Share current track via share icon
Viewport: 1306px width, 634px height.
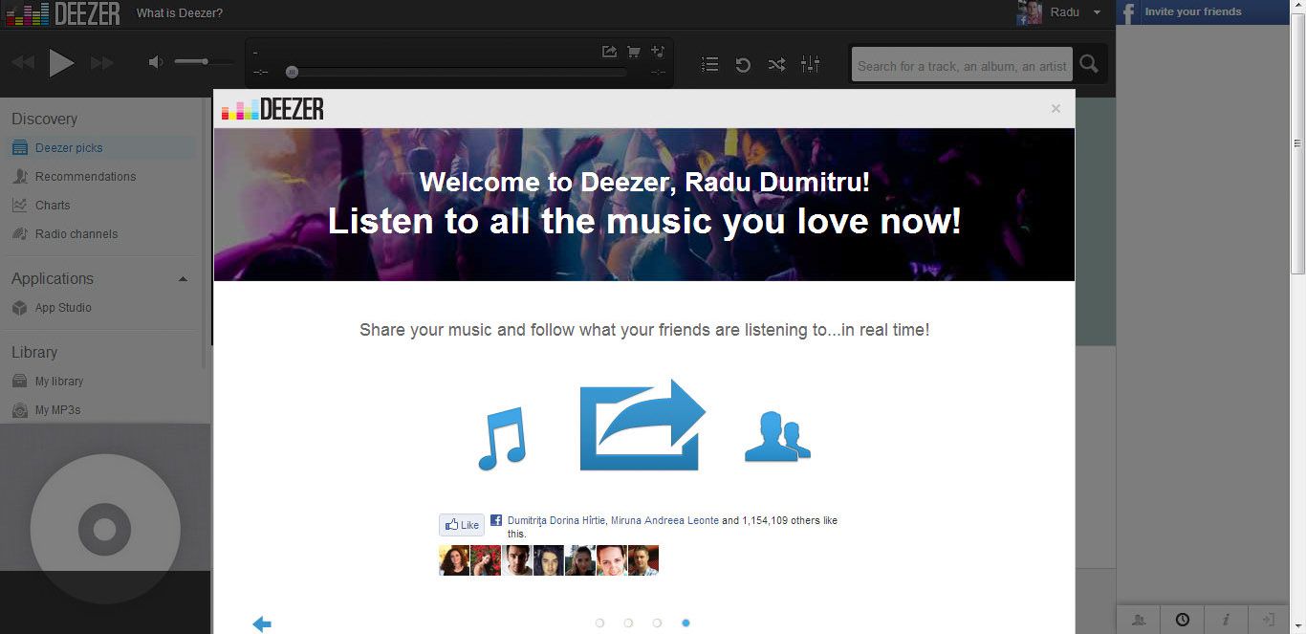(x=609, y=52)
